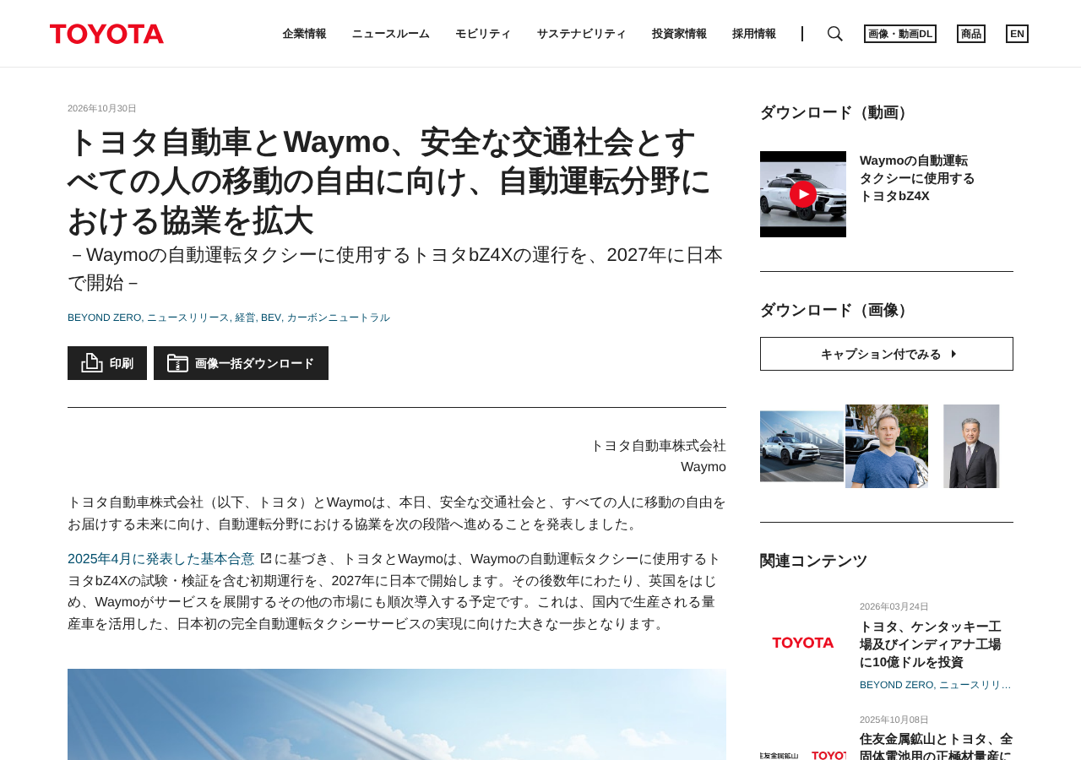Open the サステナビリティ menu

coord(582,34)
